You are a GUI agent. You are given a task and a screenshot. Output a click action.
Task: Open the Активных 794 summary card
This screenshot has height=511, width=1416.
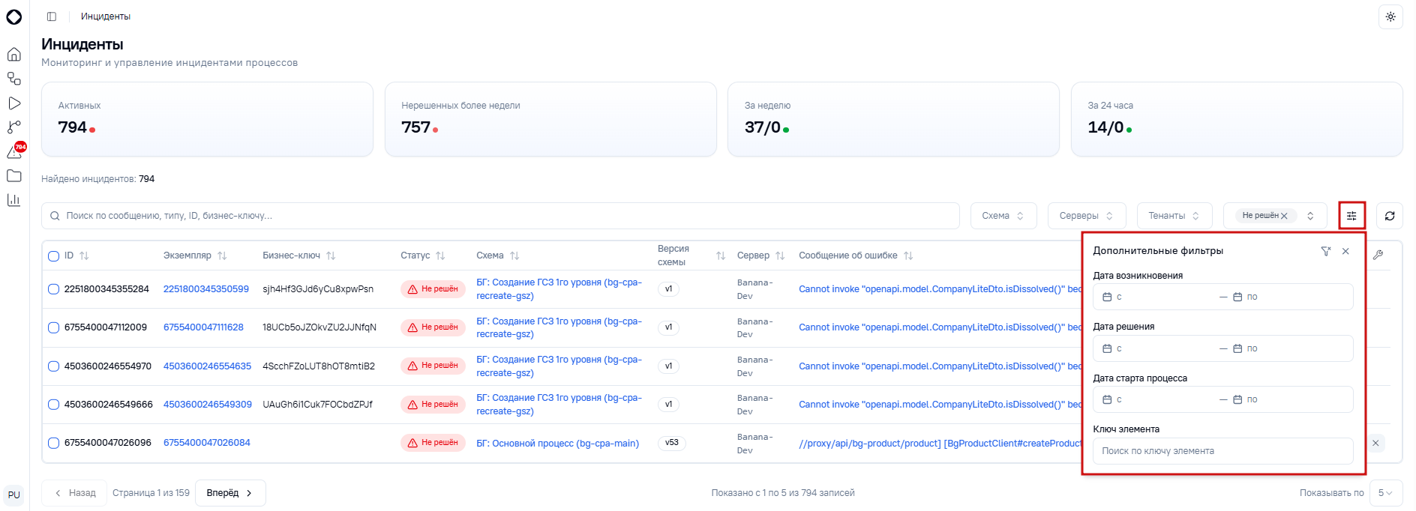point(207,119)
